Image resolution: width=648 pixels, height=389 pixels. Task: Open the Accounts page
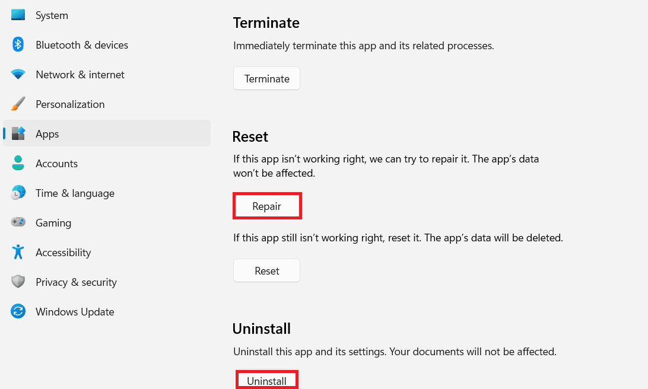(56, 164)
